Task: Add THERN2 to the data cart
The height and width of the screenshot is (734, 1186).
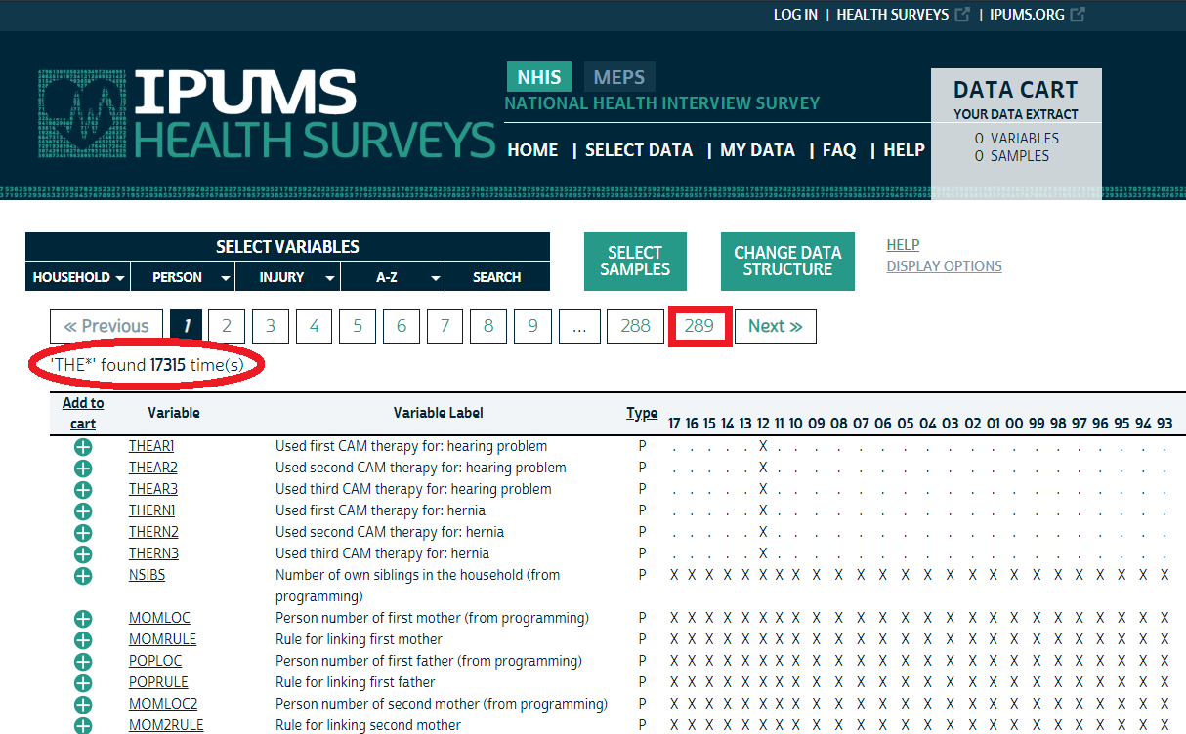Action: click(83, 532)
